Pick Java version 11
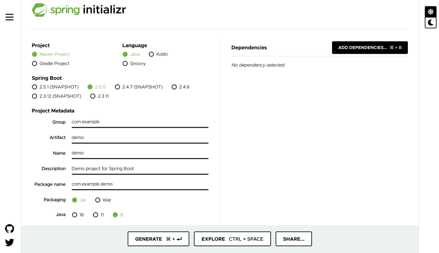 tap(99, 215)
